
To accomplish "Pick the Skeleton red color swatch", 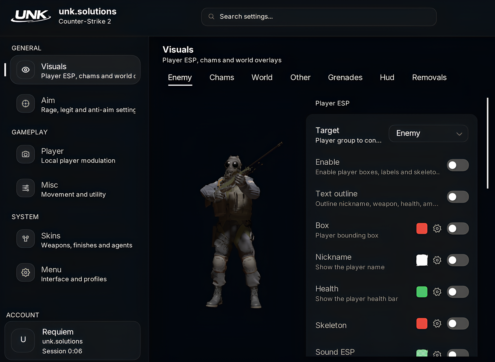I will 422,324.
